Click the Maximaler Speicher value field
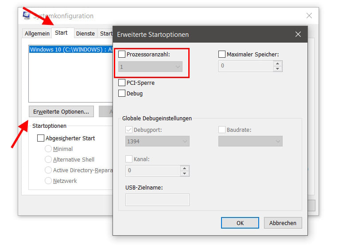 point(246,66)
